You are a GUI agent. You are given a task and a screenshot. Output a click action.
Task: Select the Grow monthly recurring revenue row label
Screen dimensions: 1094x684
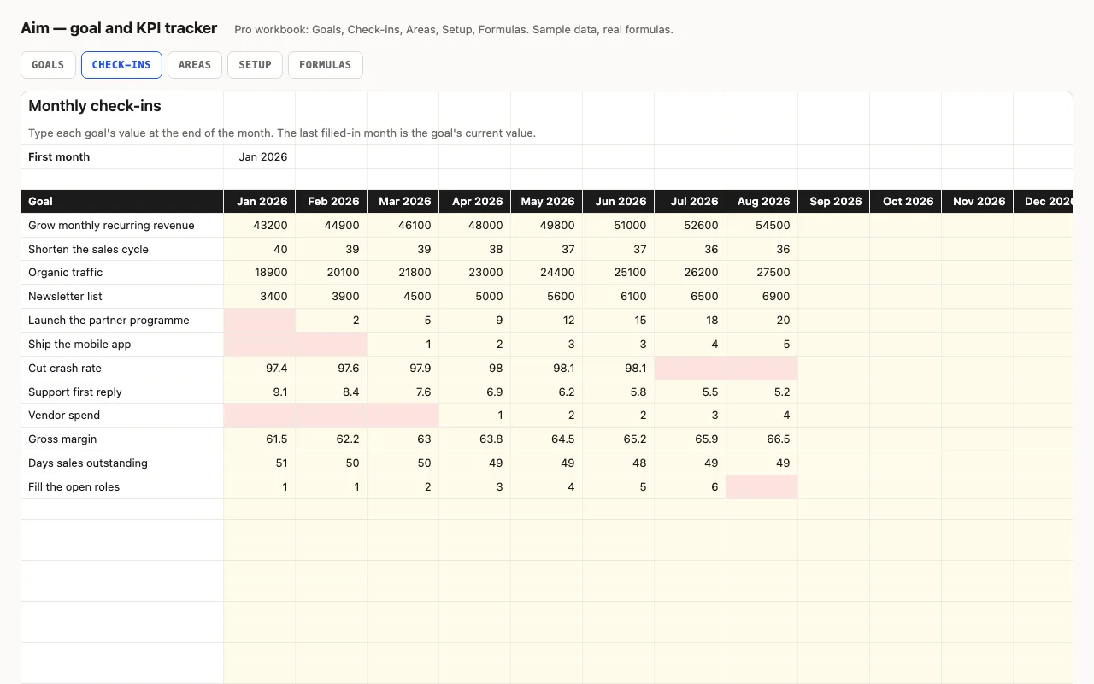pyautogui.click(x=122, y=226)
